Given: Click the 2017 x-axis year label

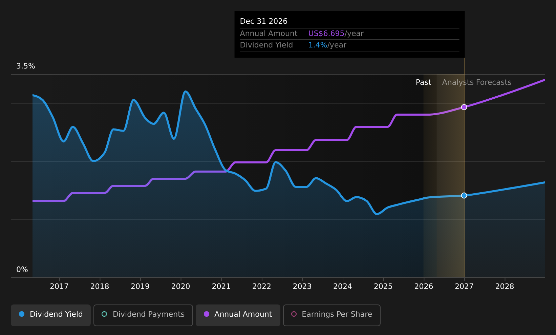Looking at the screenshot, I should tap(59, 287).
